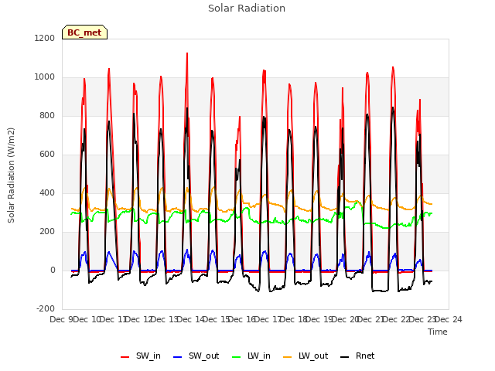The height and width of the screenshot is (371, 495).
Task: Click the tallest red SW_in peak near Dec 14
Action: 187,53
